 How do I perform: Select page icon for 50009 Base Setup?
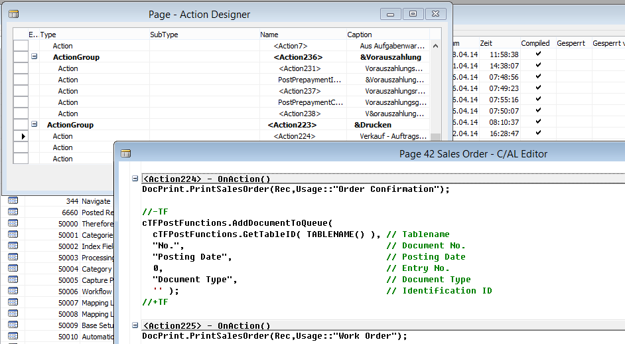point(13,325)
